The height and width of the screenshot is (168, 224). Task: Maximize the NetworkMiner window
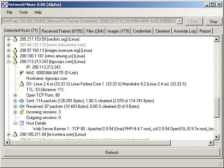click(212, 5)
